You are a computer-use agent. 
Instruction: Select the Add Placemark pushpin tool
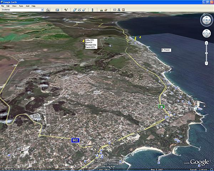[x=66, y=10]
